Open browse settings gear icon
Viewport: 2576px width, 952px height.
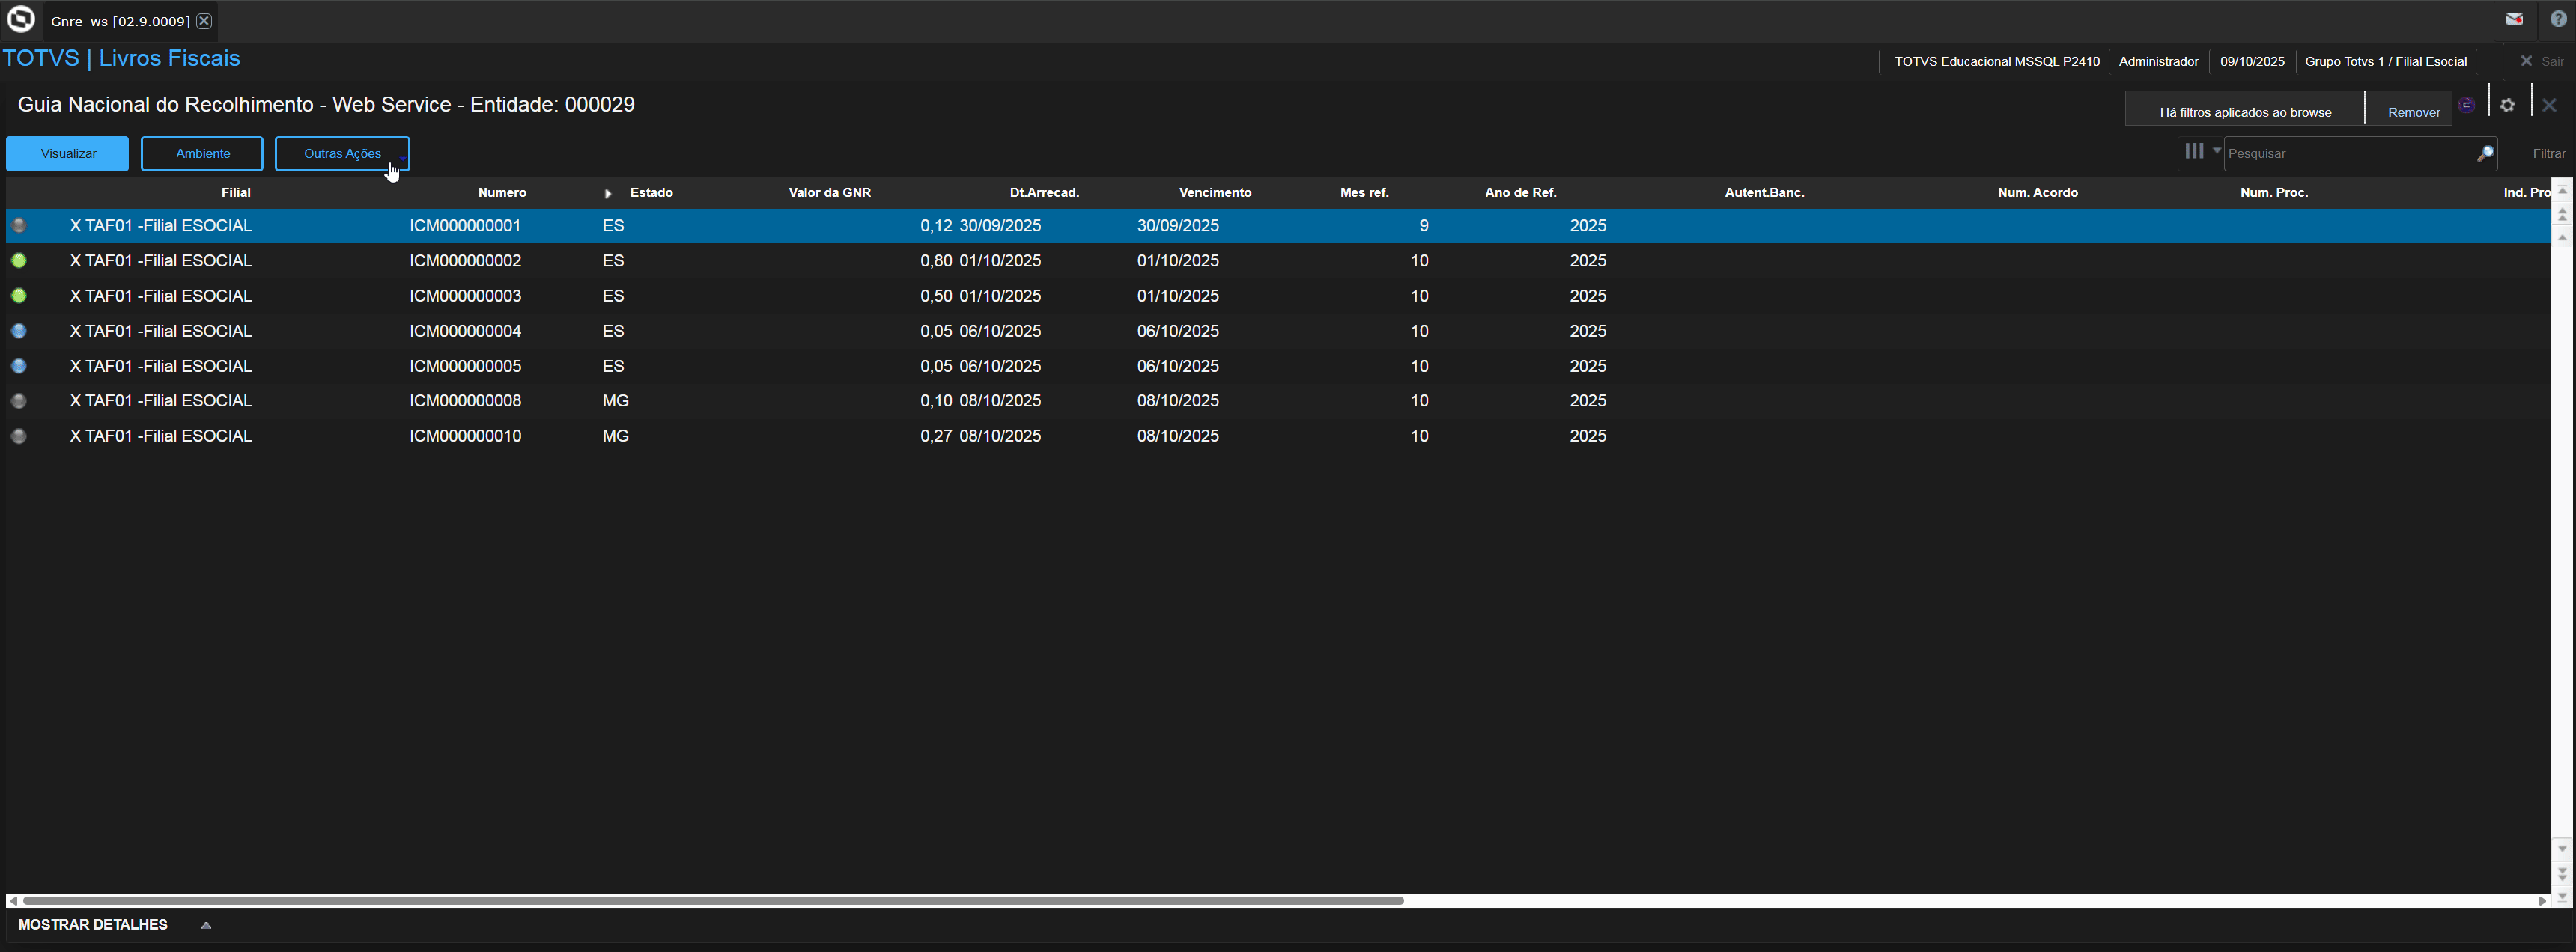coord(2507,105)
